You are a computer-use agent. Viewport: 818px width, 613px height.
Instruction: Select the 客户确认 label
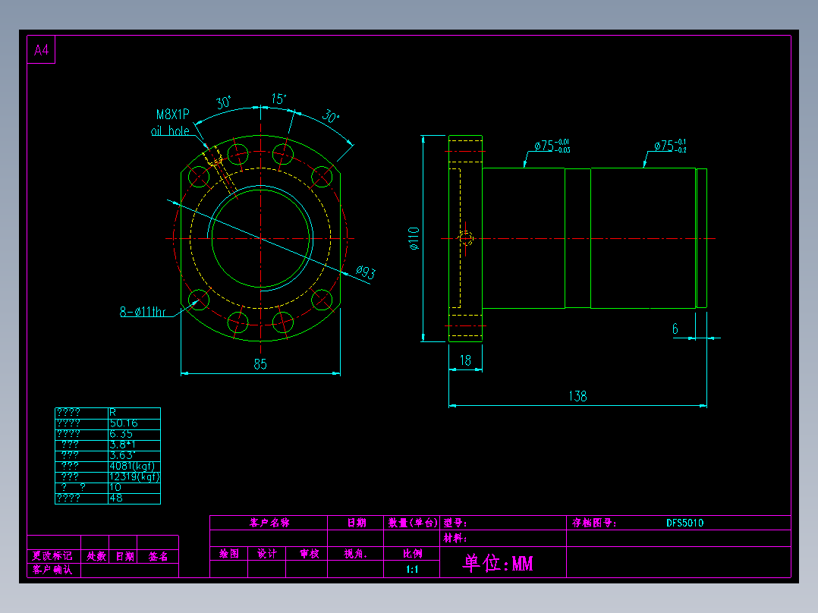52,569
